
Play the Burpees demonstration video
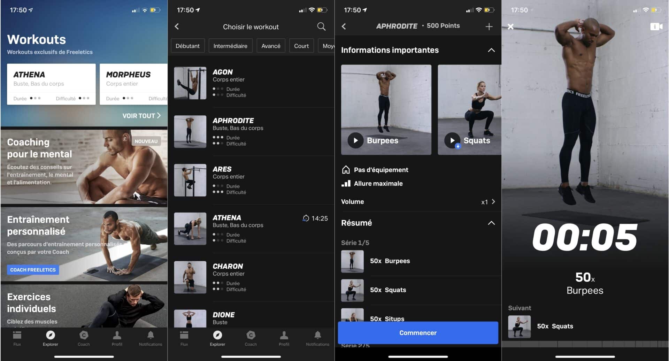tap(355, 140)
